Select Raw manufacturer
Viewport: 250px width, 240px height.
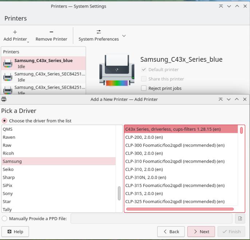[x=59, y=145]
